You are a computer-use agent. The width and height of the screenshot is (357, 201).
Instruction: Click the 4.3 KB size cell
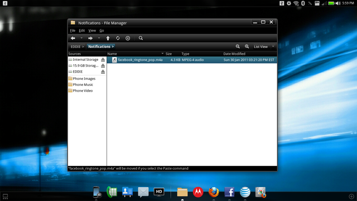(x=175, y=60)
